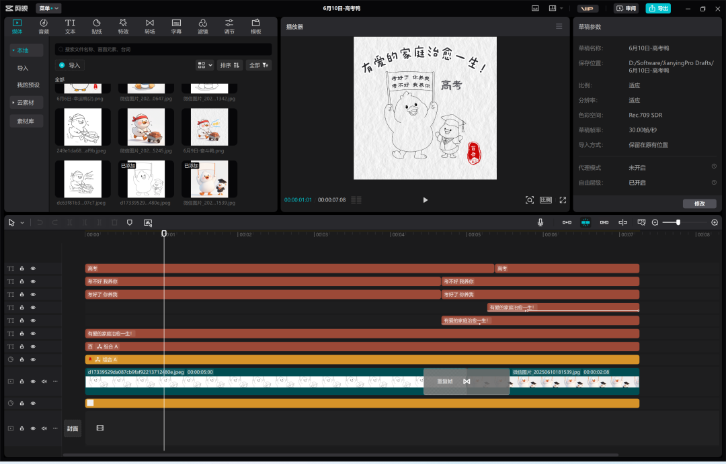
Task: Click the media search input field
Action: click(x=163, y=49)
